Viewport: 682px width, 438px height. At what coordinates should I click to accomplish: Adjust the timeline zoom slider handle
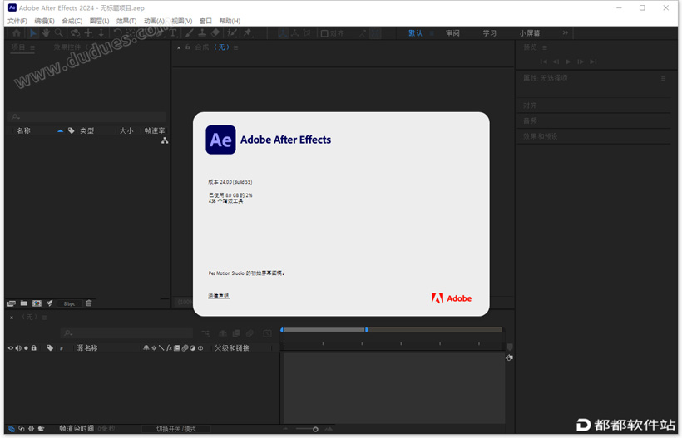[315, 430]
